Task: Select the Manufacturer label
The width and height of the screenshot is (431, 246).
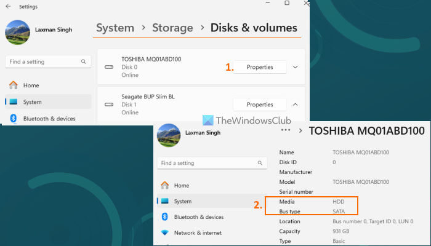Action: 296,172
